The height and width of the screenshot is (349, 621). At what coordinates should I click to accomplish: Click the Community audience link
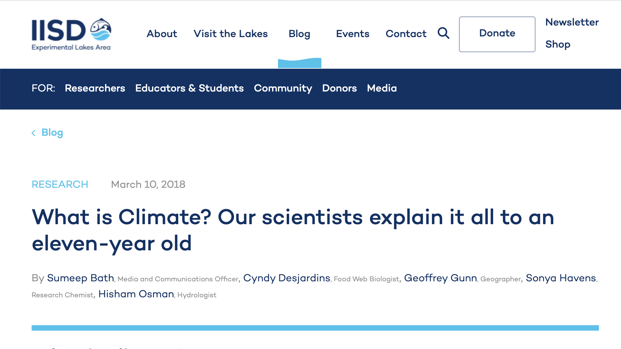click(283, 88)
